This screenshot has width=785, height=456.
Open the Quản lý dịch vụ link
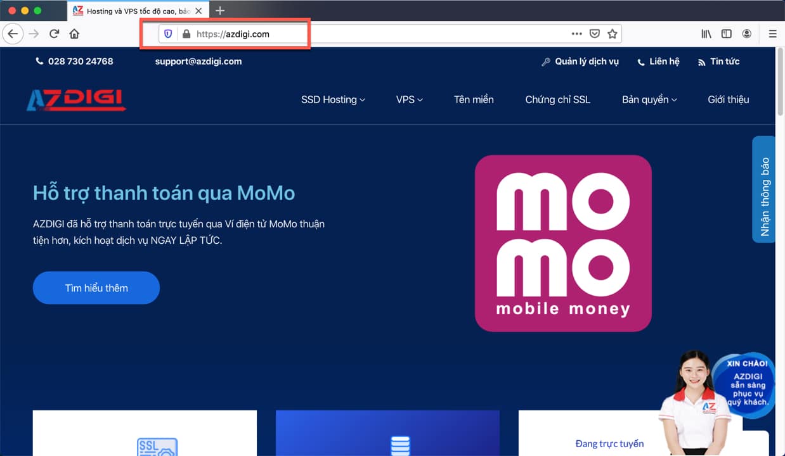pyautogui.click(x=580, y=61)
